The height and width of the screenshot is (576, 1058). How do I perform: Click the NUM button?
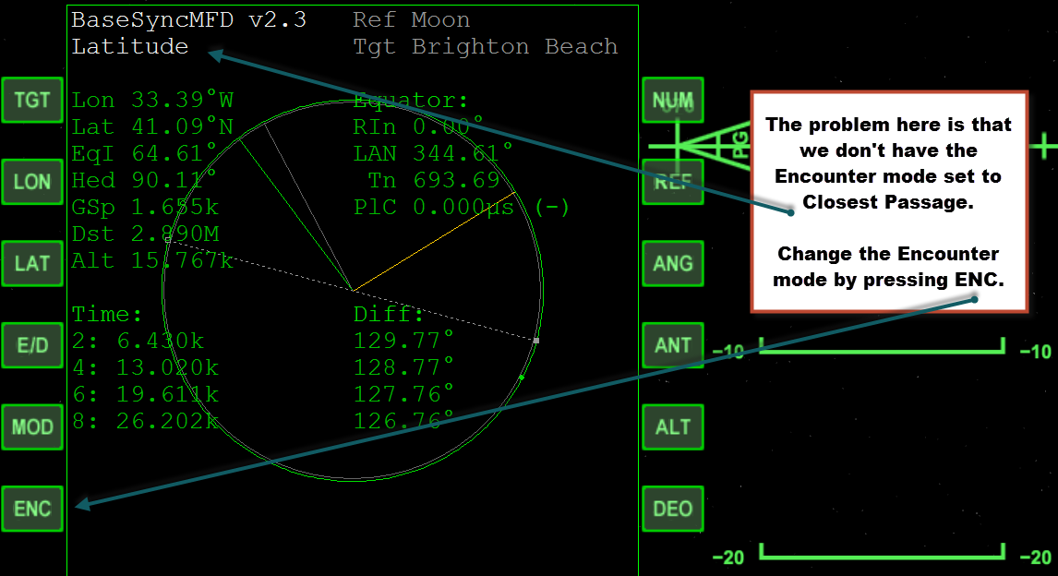point(673,100)
